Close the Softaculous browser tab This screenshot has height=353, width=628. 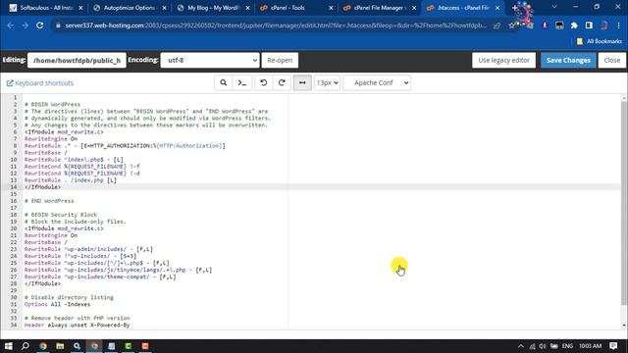tap(80, 8)
